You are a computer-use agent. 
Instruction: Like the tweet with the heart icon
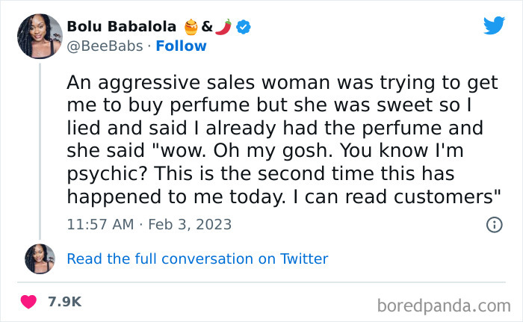coord(29,303)
